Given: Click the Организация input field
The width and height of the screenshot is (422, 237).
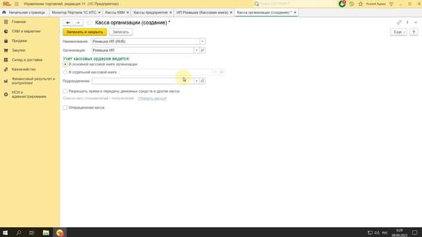Looking at the screenshot, I should tap(142, 50).
